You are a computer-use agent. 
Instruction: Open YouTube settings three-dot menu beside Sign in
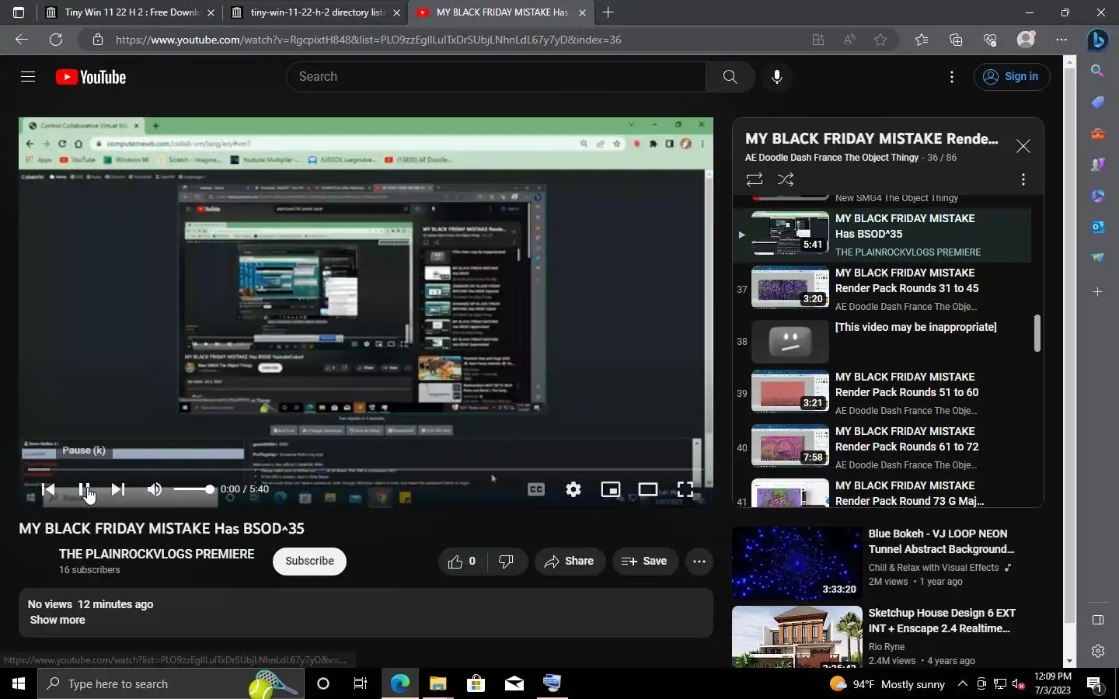point(952,77)
